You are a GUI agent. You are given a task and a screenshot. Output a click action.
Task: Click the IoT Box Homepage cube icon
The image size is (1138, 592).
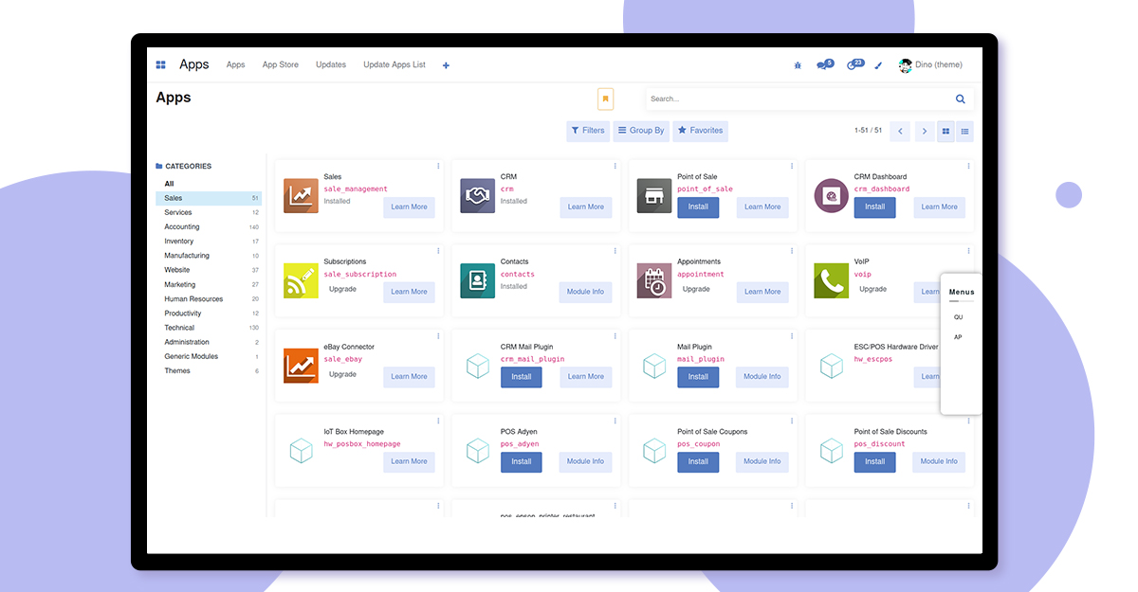click(x=301, y=451)
